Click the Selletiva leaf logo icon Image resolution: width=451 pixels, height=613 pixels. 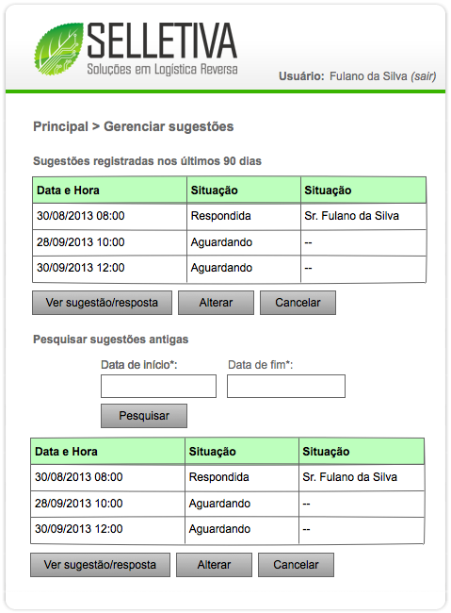(58, 48)
